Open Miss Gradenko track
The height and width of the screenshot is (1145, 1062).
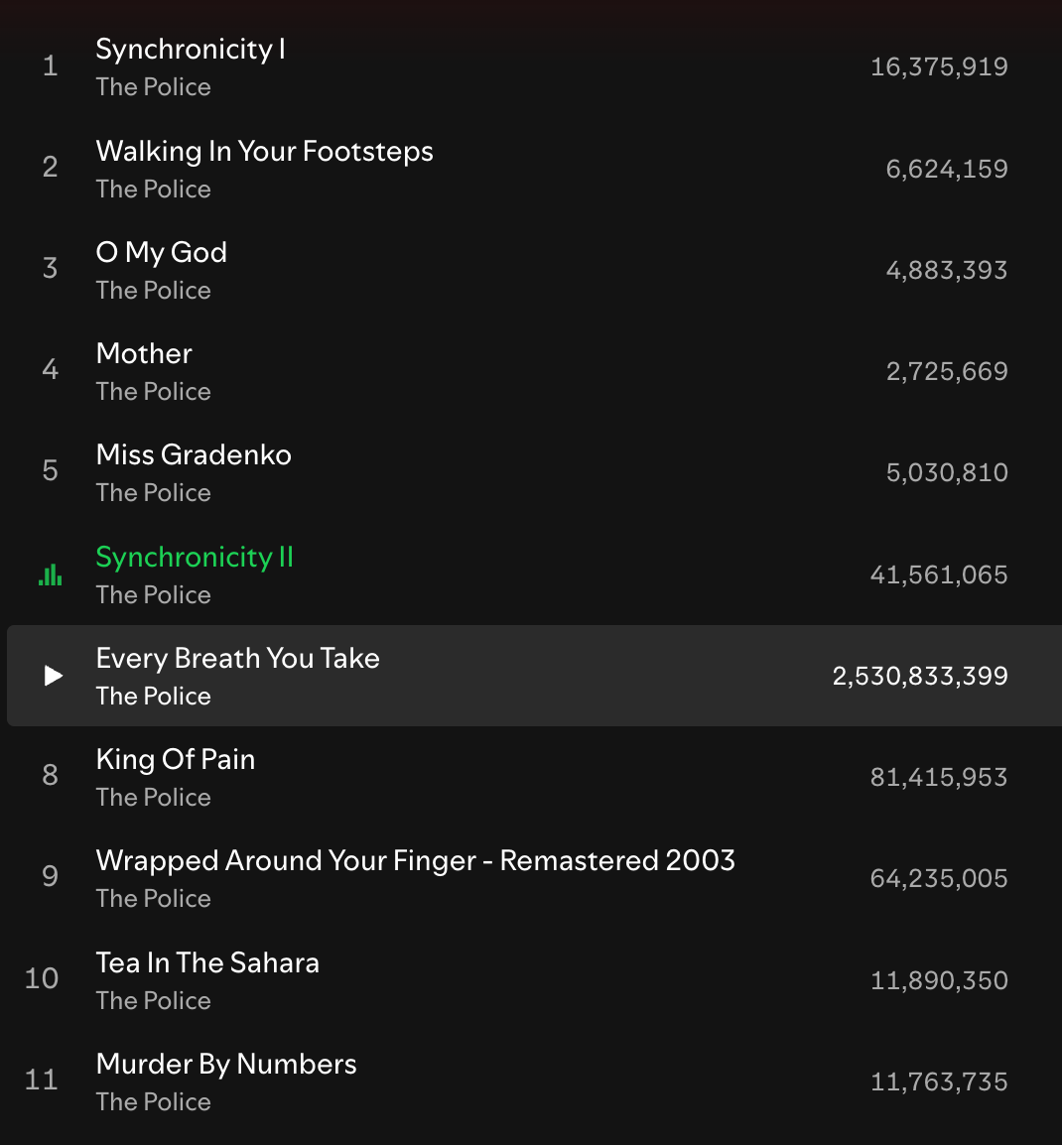click(x=194, y=455)
